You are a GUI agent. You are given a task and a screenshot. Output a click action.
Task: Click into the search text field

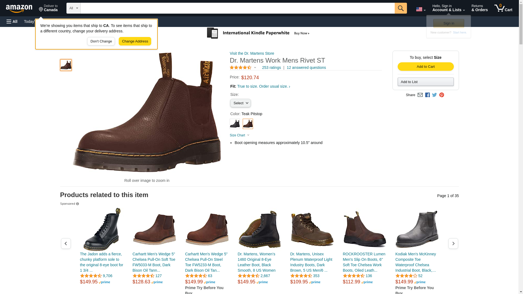[237, 8]
